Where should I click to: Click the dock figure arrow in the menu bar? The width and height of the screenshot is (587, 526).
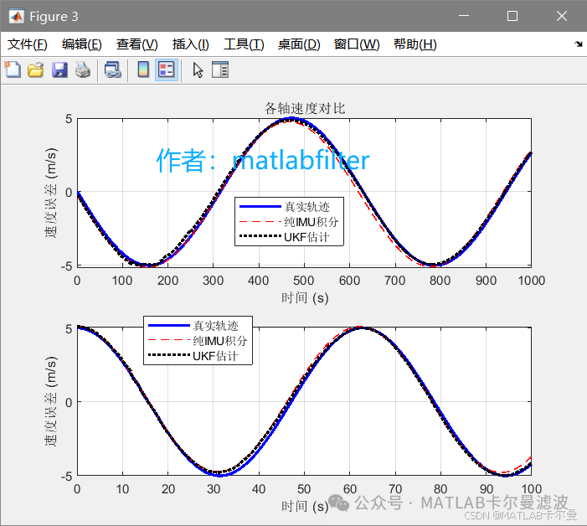coord(579,44)
